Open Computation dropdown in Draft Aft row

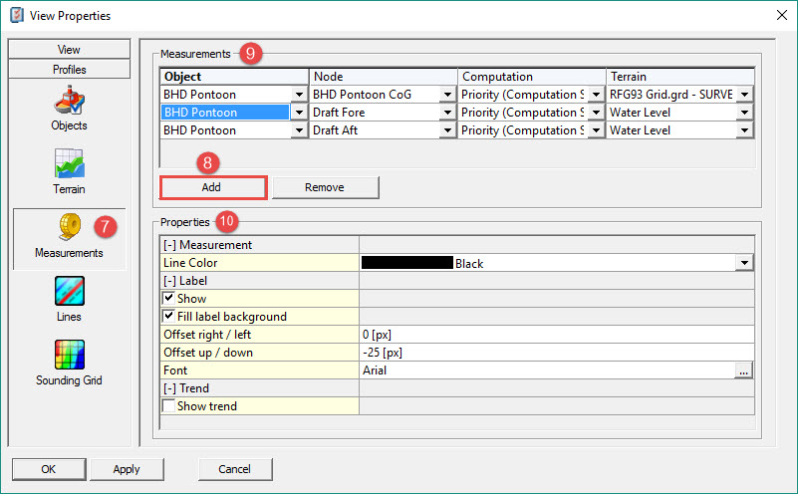(596, 130)
